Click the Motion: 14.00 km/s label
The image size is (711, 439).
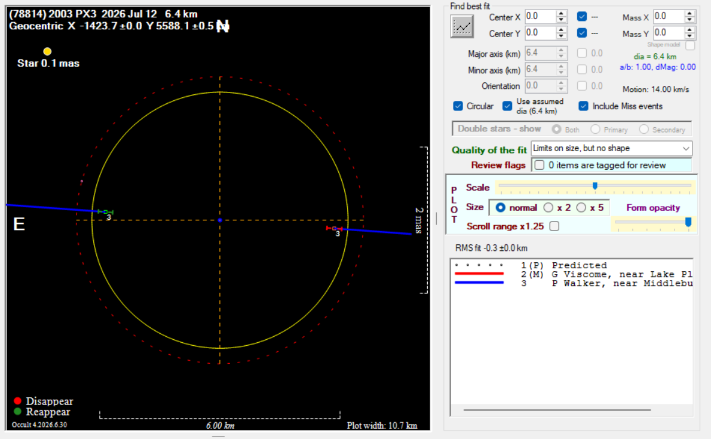pyautogui.click(x=655, y=90)
